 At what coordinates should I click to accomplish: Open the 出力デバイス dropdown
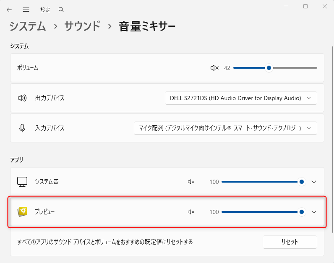[x=241, y=98]
